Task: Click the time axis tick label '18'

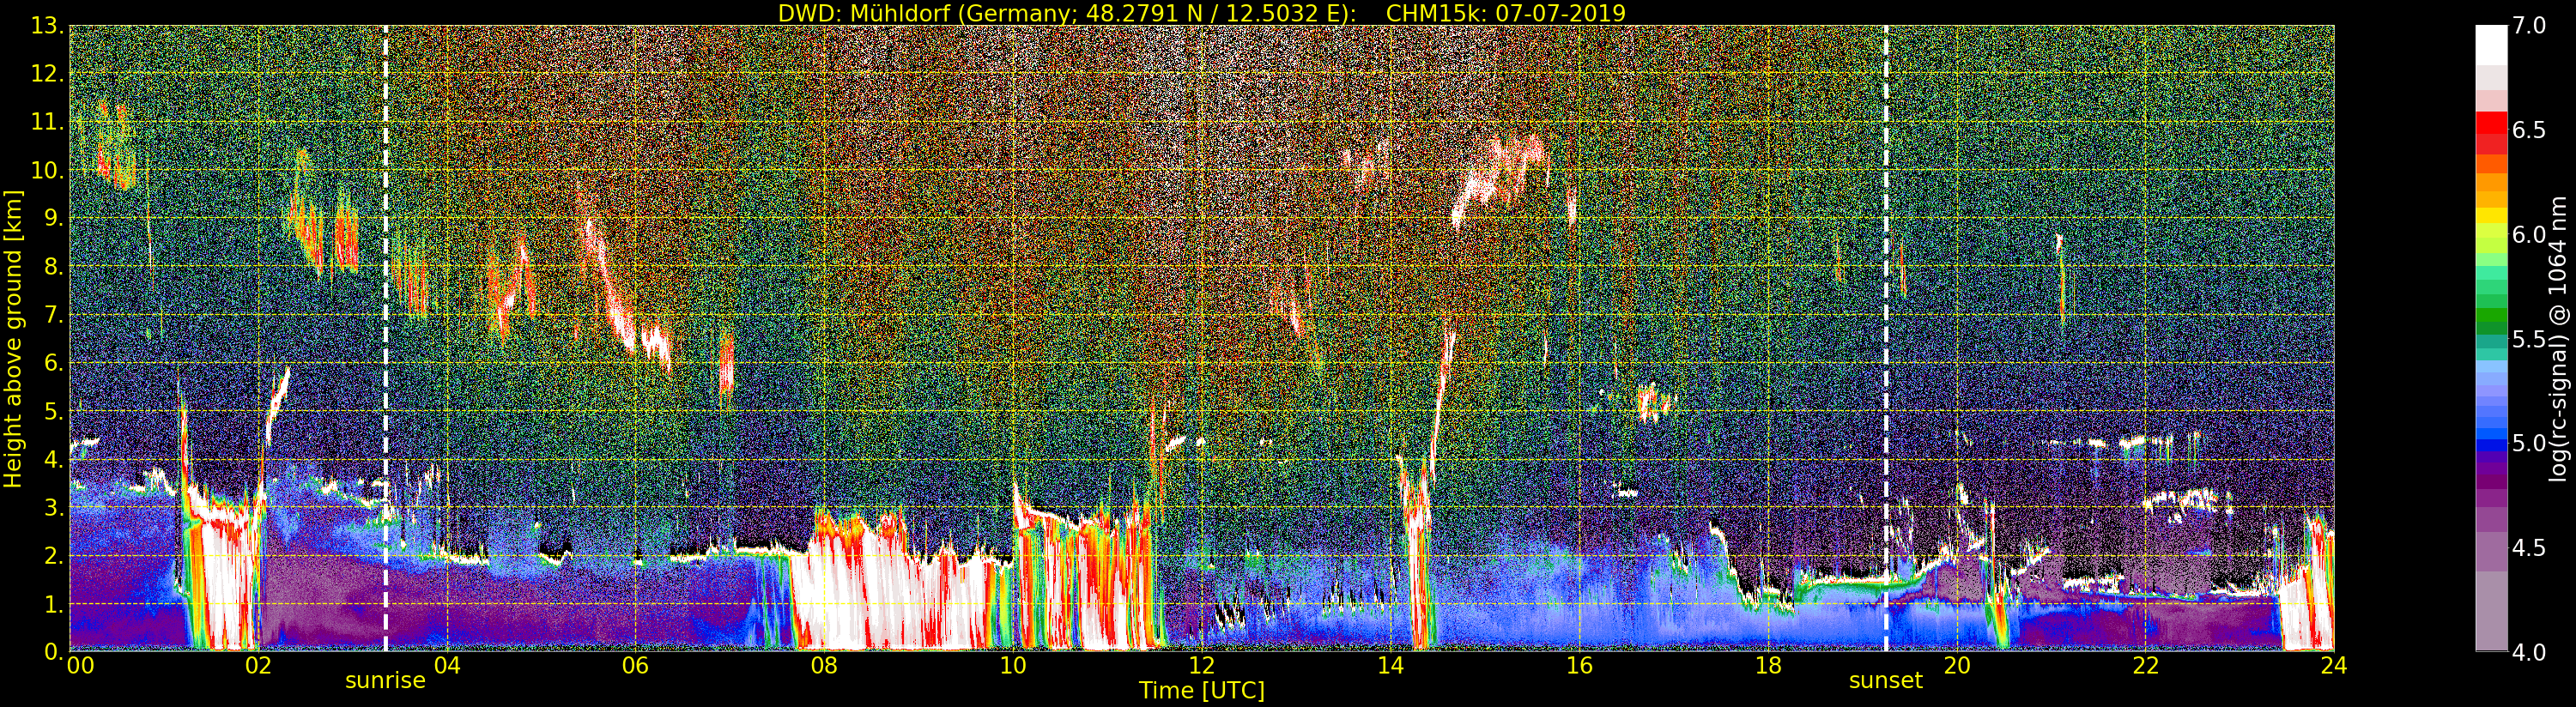Action: [1768, 666]
